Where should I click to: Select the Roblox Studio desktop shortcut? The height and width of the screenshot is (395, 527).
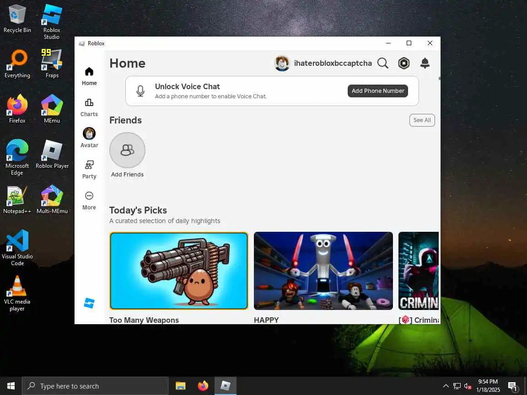[x=52, y=21]
